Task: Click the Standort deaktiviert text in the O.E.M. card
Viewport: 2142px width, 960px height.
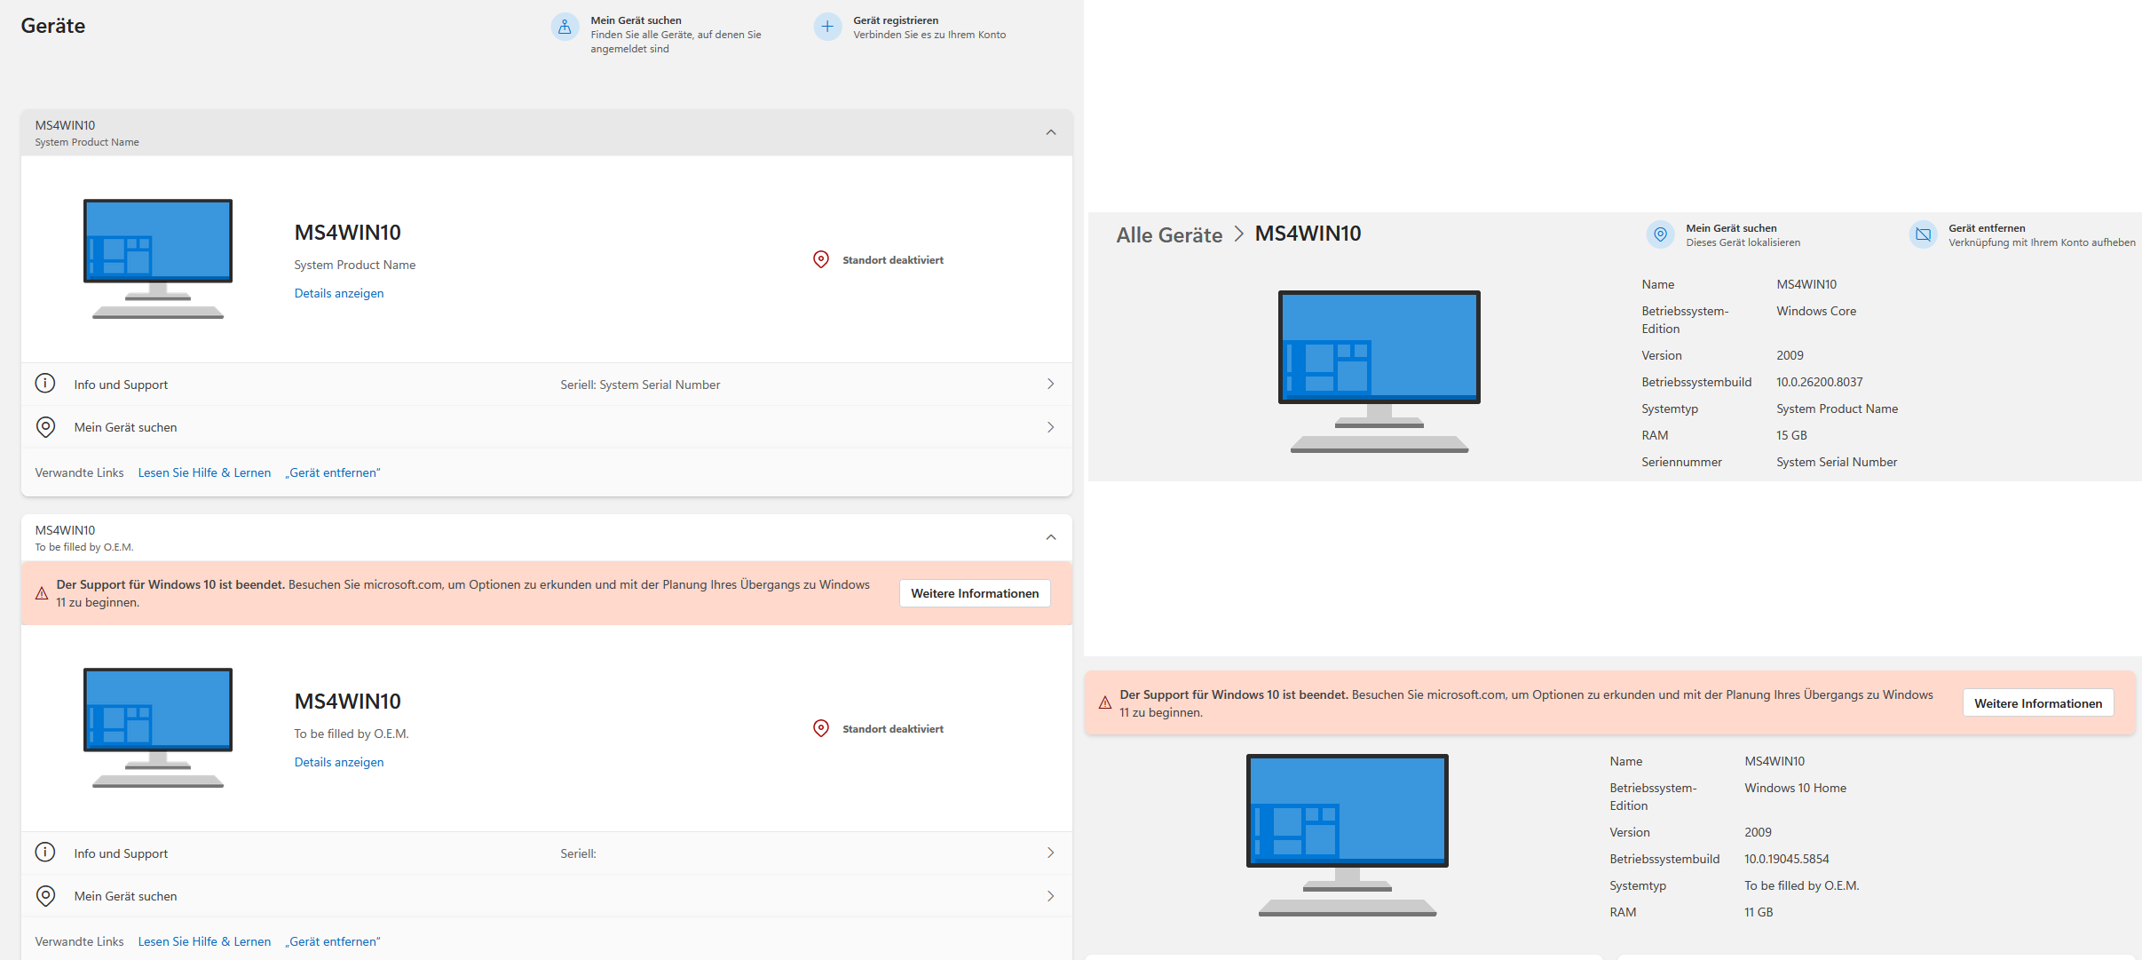Action: 893,729
